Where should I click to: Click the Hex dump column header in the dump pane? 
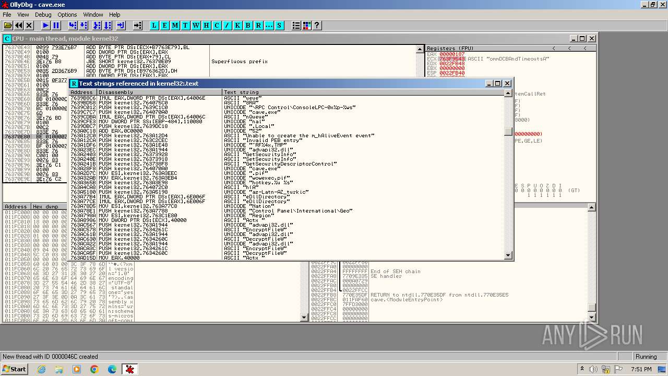pos(83,207)
